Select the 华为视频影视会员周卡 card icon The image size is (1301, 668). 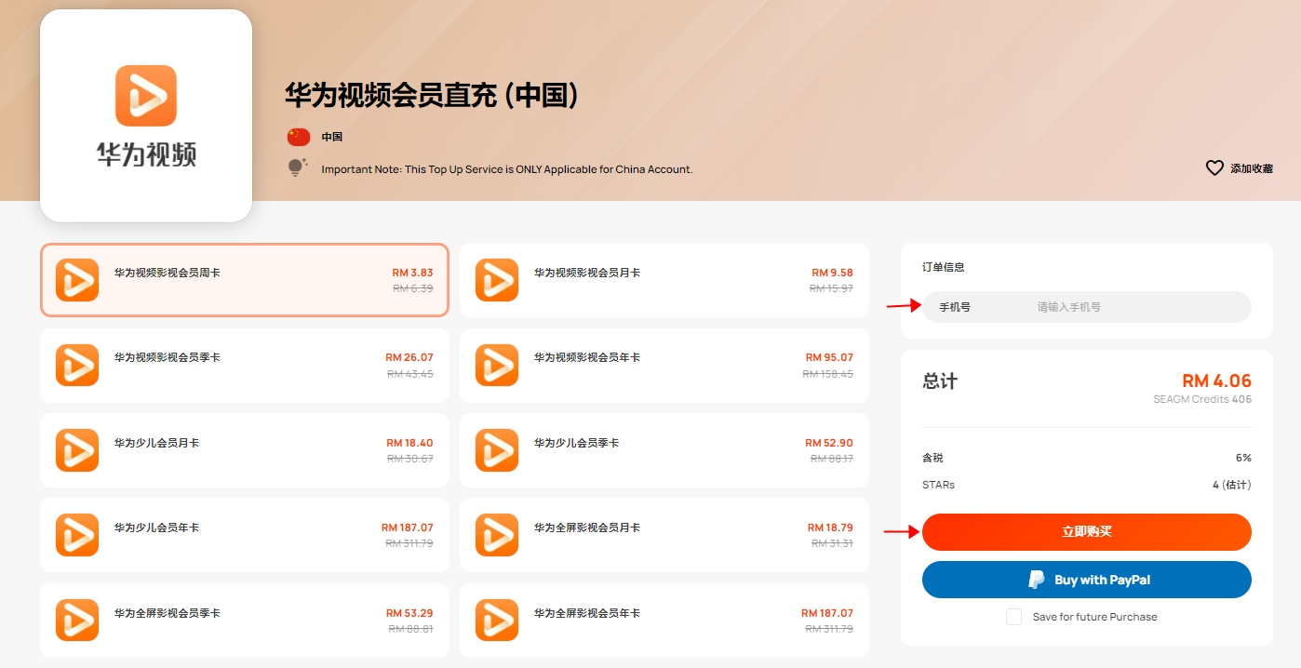pyautogui.click(x=77, y=280)
